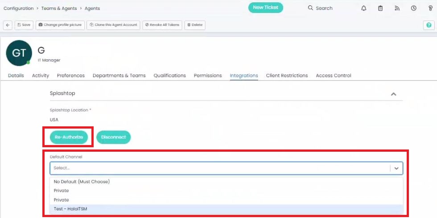
Task: Click Change profile picture
Action: (60, 25)
